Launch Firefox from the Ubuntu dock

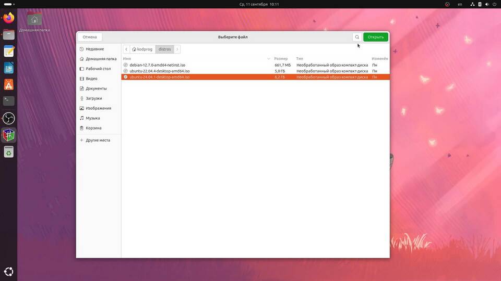pos(9,18)
